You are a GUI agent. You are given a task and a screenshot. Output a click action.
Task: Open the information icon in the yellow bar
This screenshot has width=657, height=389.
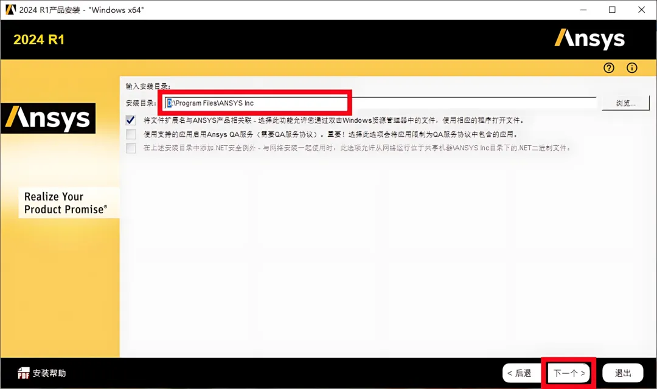(632, 68)
